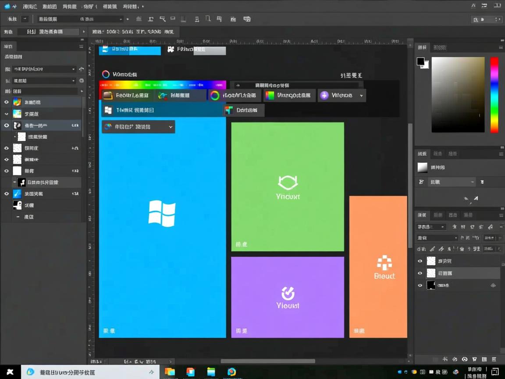Click the purple circle button in canvas toolbar

coord(324,96)
